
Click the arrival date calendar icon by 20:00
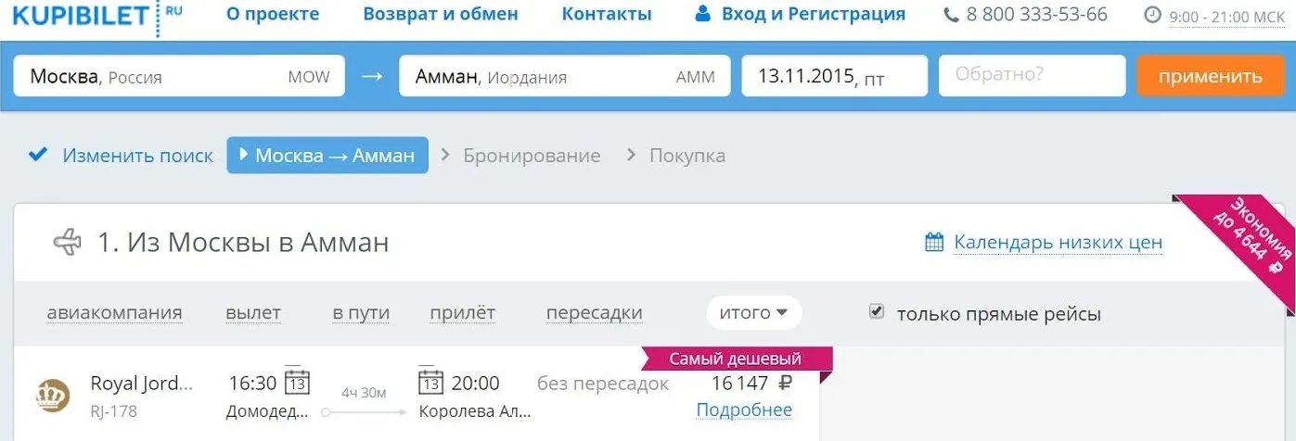[431, 382]
